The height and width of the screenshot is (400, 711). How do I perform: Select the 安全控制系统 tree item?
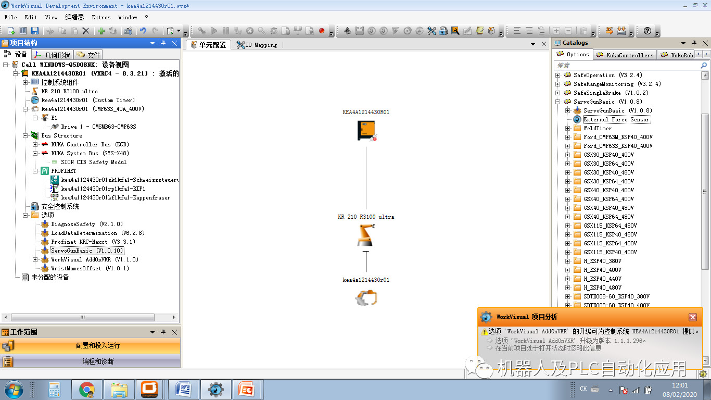click(x=60, y=206)
